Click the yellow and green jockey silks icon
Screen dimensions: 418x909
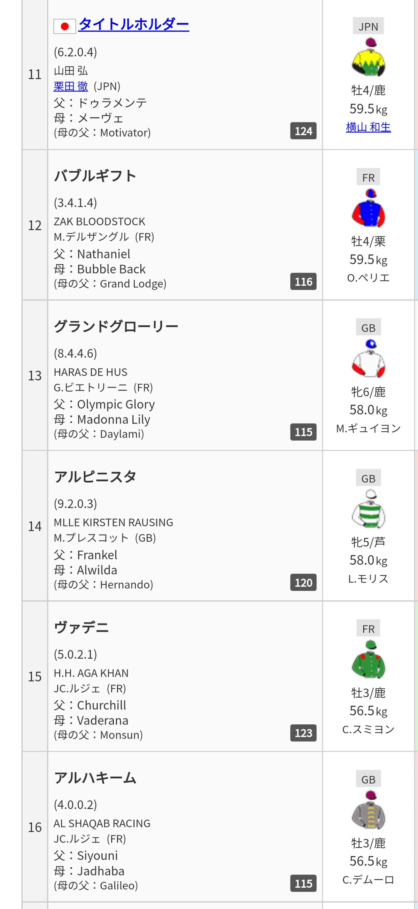[x=368, y=57]
